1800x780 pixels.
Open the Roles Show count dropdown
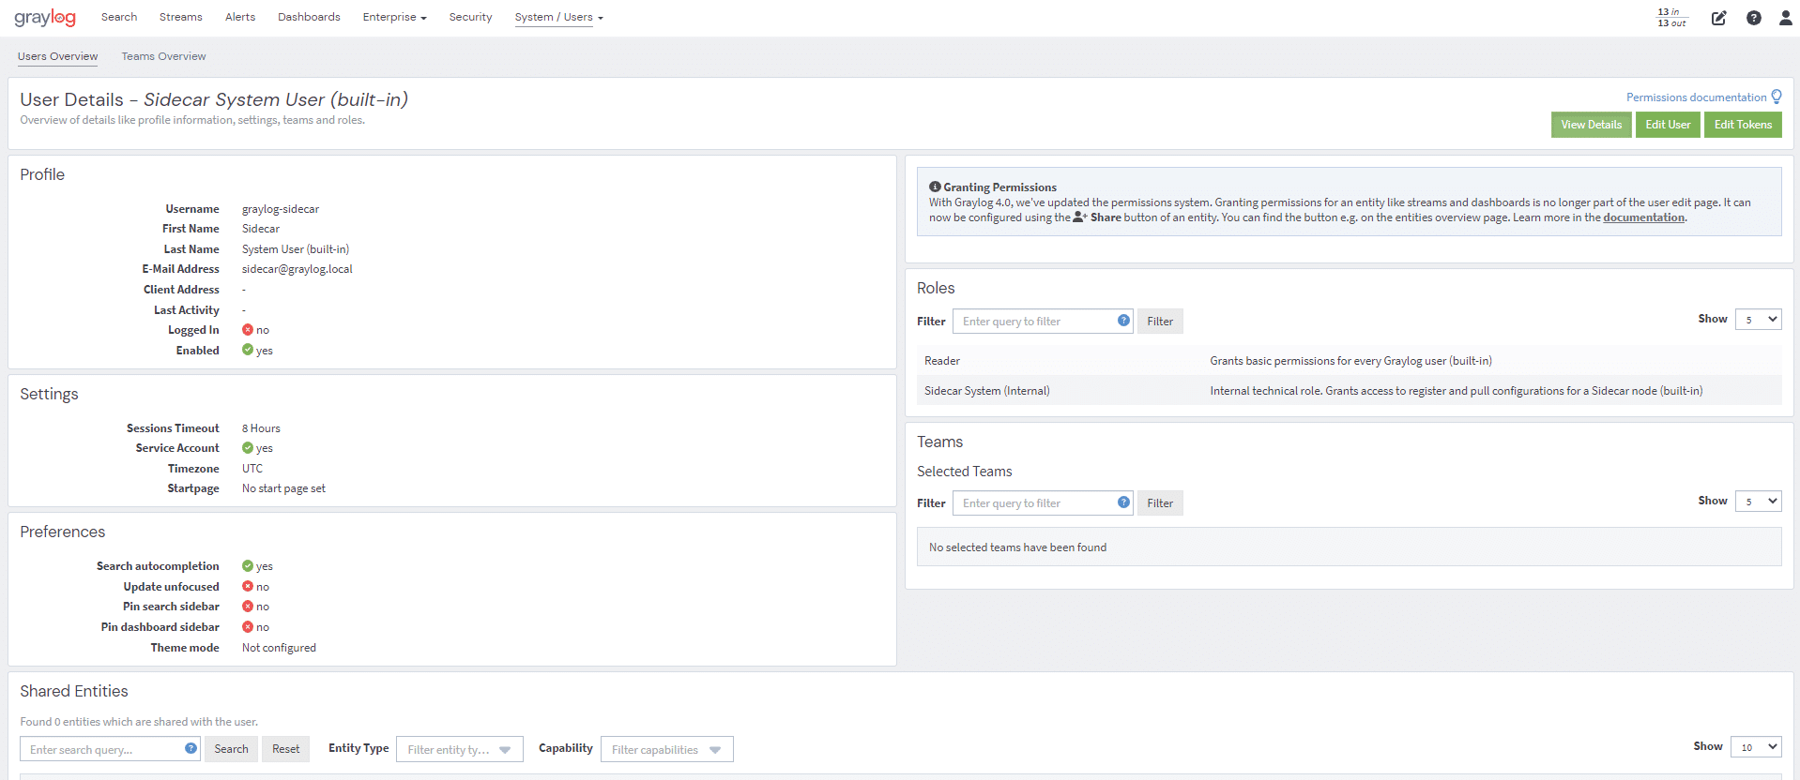1757,320
